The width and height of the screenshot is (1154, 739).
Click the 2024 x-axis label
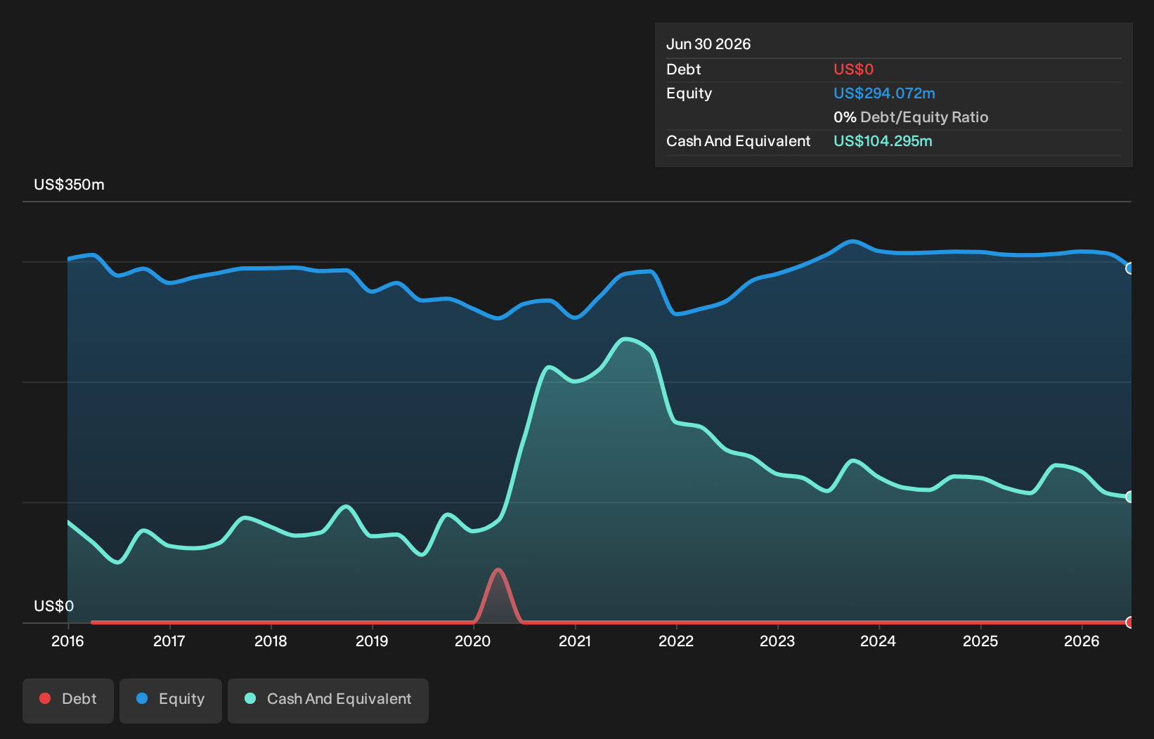(x=879, y=641)
